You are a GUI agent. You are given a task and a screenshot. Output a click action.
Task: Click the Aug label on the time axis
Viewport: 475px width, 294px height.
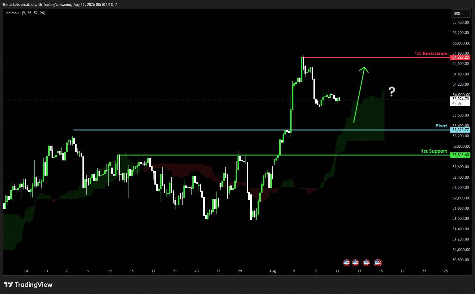272,271
